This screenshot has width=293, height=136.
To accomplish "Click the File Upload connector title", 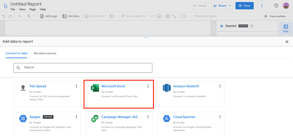I will pyautogui.click(x=38, y=86).
